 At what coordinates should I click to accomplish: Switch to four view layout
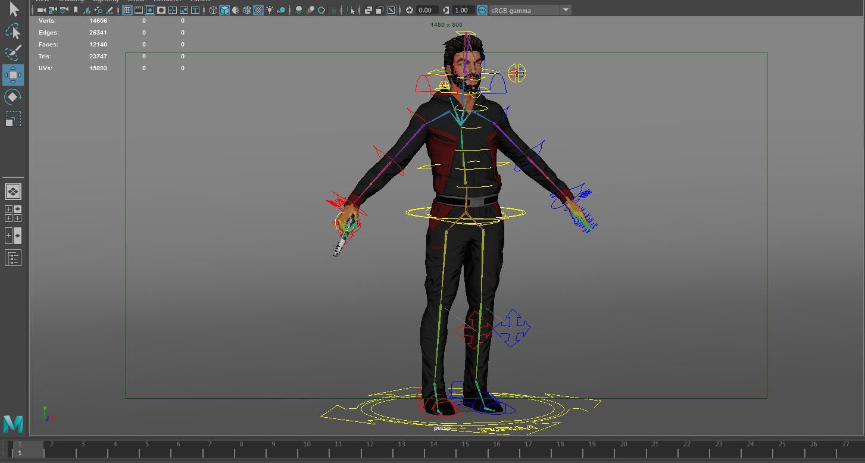(x=13, y=214)
